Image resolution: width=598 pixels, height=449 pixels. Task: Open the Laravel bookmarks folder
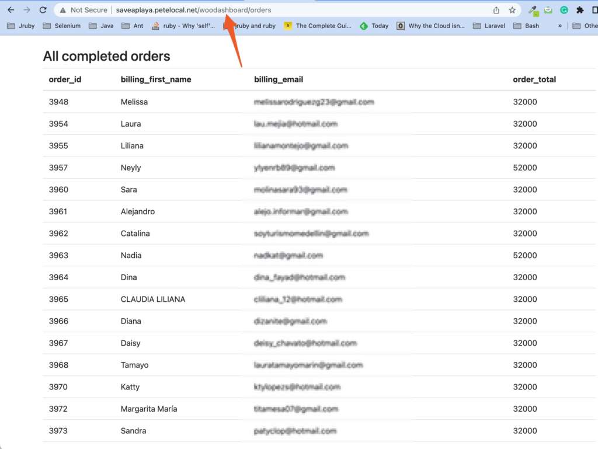[x=489, y=26]
